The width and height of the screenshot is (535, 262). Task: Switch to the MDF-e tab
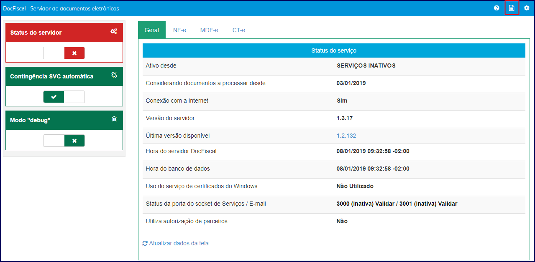tap(209, 30)
